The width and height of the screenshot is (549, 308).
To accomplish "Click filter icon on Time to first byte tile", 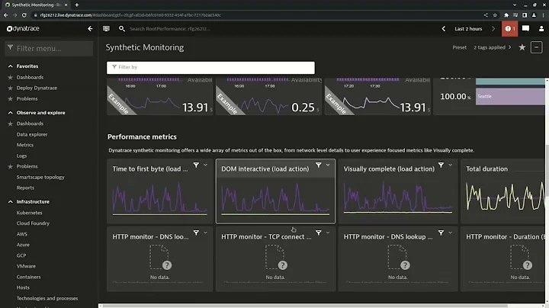I will (196, 165).
